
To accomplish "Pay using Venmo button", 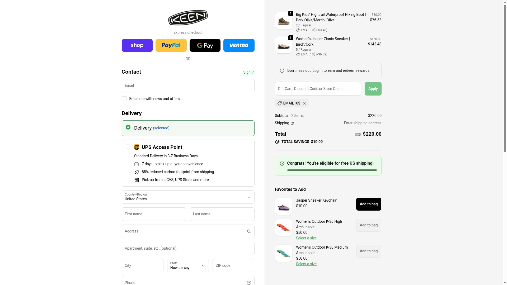I will [239, 45].
